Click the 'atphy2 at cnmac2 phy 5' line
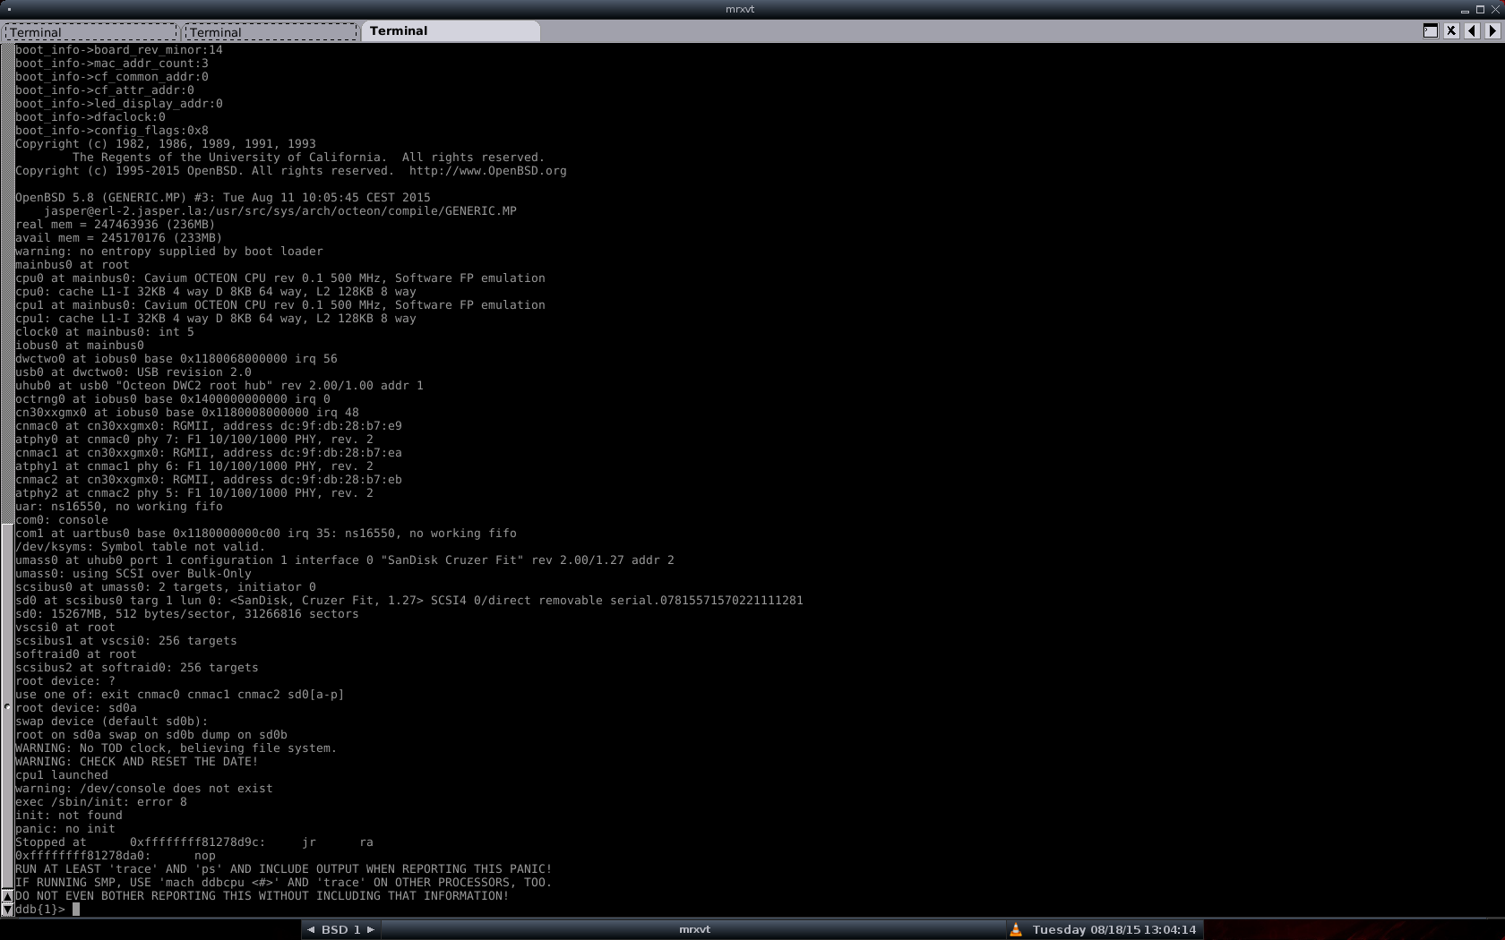1505x940 pixels. pos(194,493)
